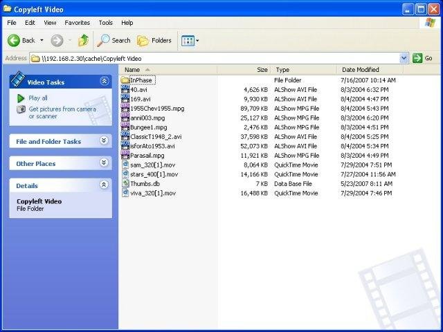Click the folder icon in address bar
The image size is (443, 332).
tap(35, 58)
